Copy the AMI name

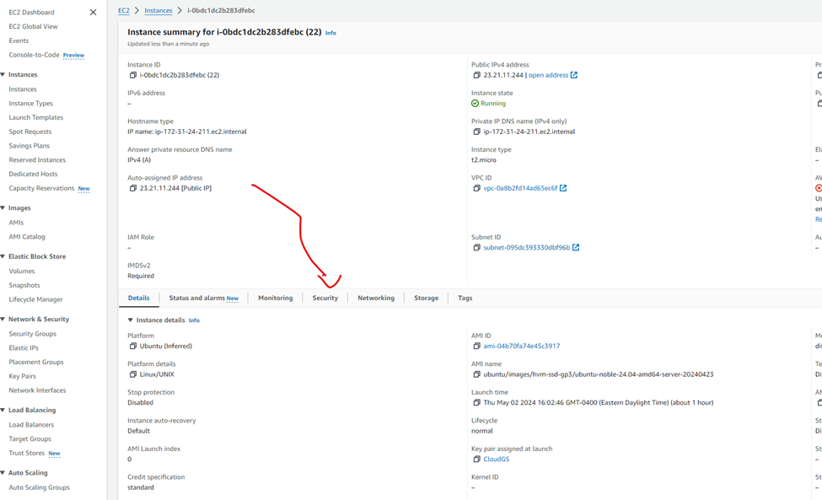pyautogui.click(x=476, y=374)
